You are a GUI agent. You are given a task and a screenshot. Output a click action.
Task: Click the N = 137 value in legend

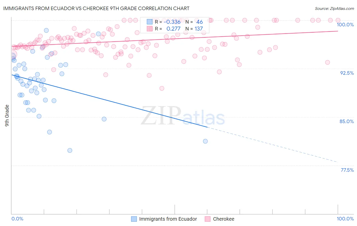194,29
